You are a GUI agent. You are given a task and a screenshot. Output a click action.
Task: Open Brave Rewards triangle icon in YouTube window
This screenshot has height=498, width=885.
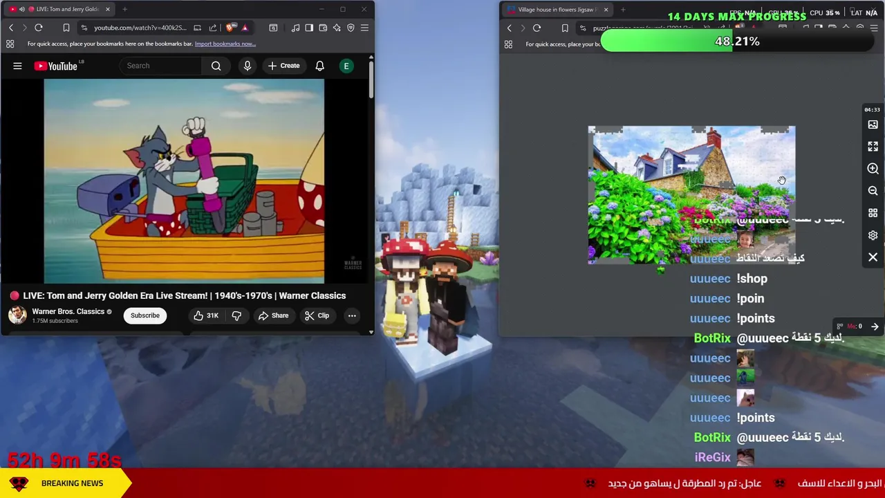click(245, 28)
